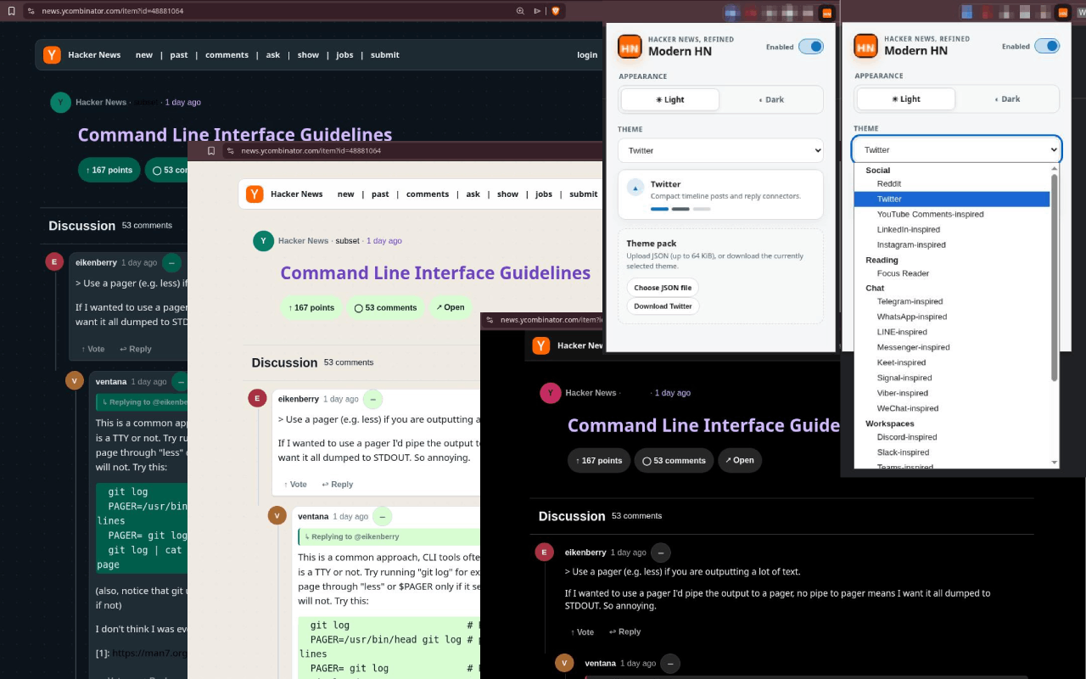Select Light appearance in left popup

point(670,99)
